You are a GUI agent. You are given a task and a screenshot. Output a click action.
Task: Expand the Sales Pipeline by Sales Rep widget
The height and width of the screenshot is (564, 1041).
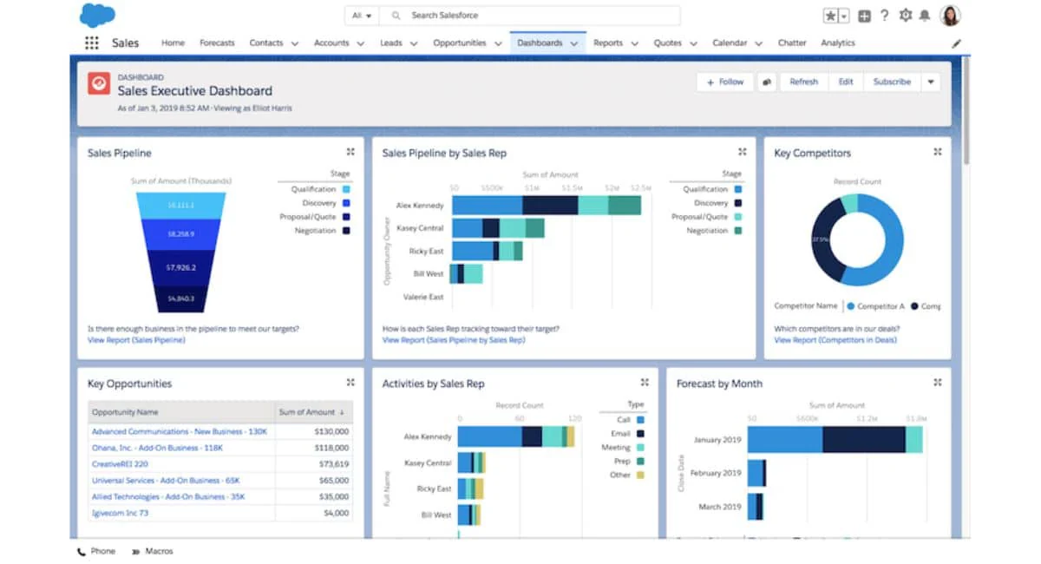(742, 152)
